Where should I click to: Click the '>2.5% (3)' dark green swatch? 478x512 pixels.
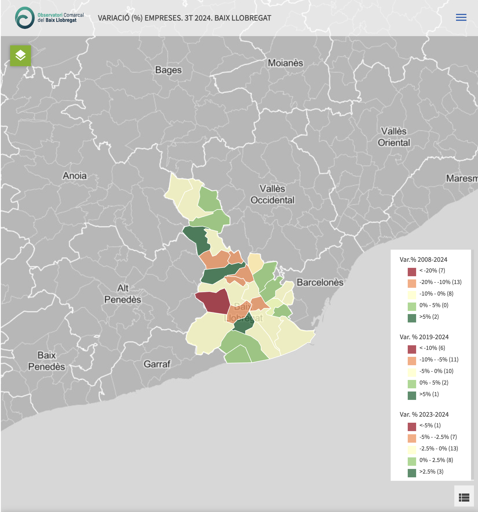point(412,473)
